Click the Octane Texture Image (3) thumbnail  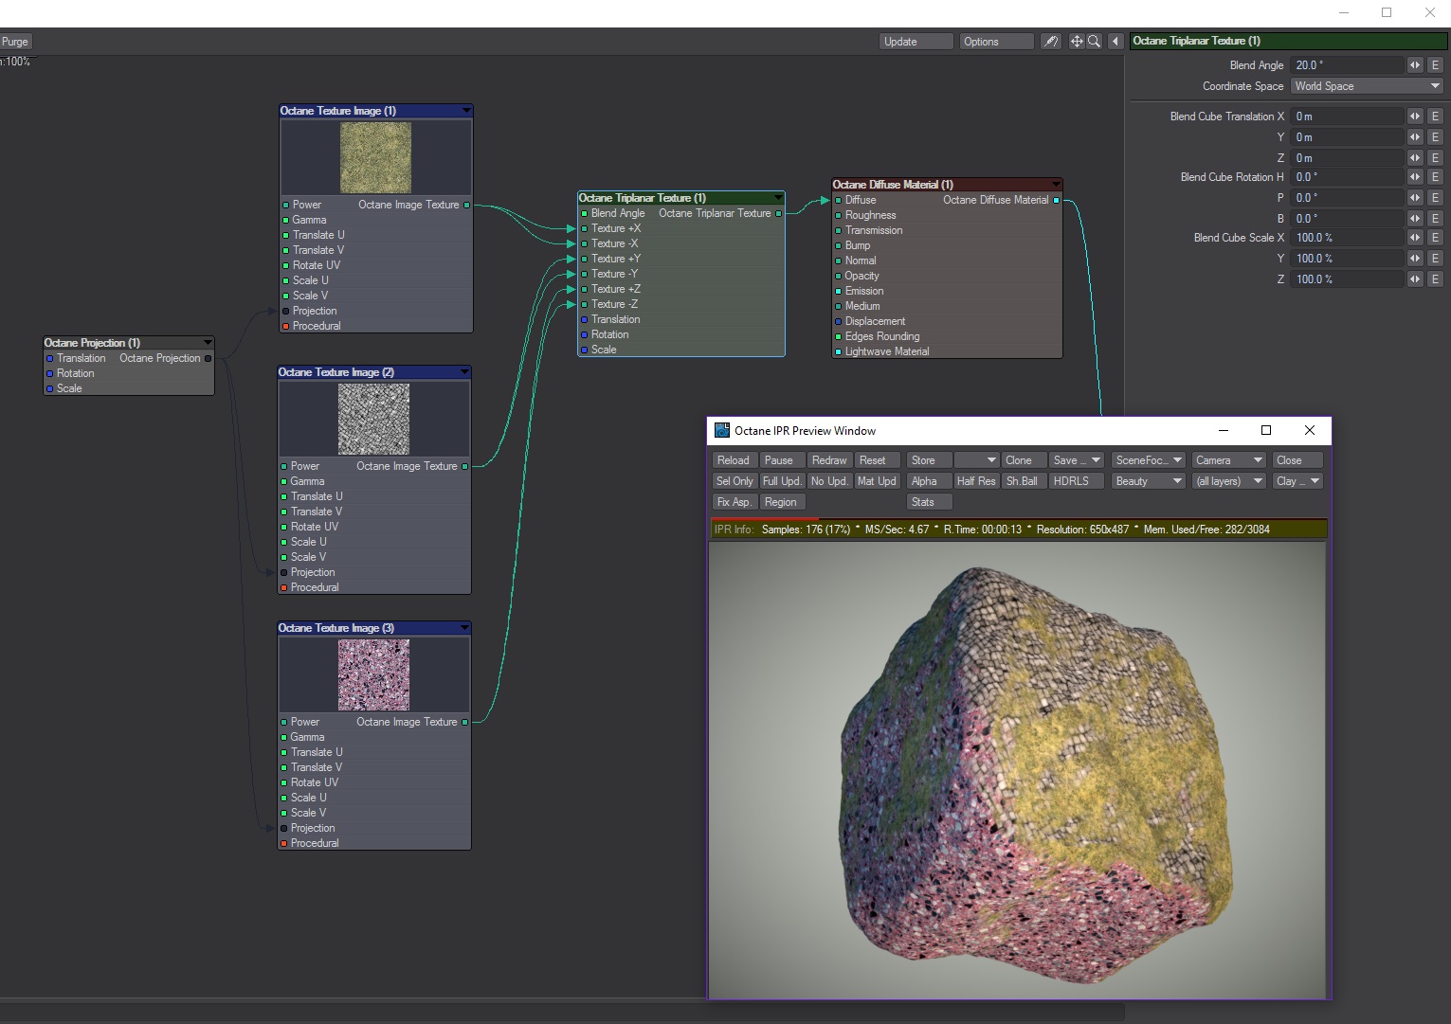[x=373, y=674]
